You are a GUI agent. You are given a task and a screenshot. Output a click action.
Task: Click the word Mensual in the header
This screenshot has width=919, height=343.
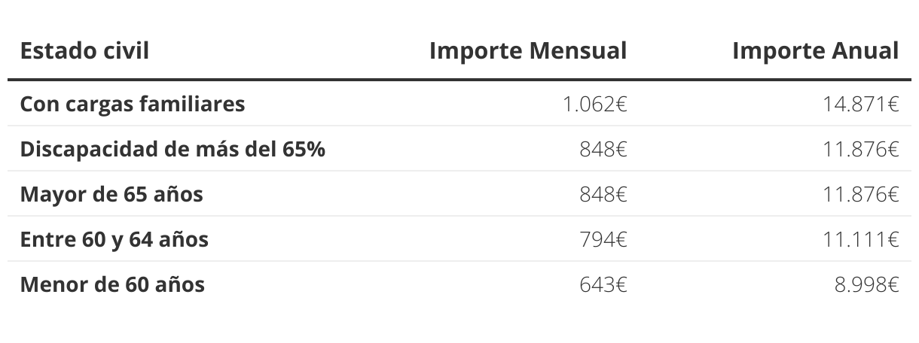pos(578,50)
